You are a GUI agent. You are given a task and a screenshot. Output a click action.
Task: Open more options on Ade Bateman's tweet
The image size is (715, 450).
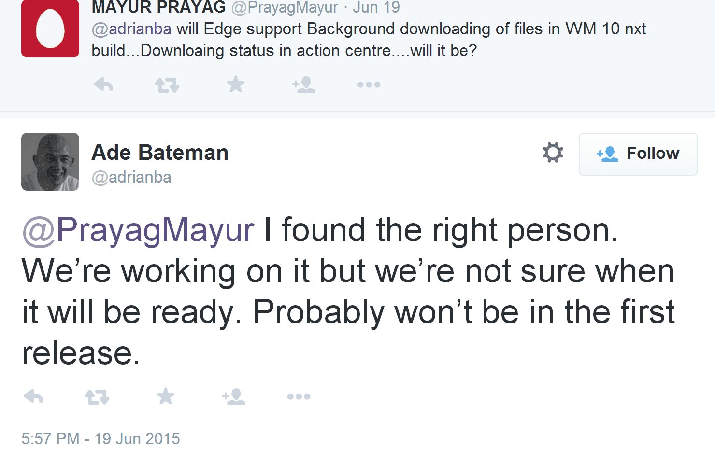[299, 396]
